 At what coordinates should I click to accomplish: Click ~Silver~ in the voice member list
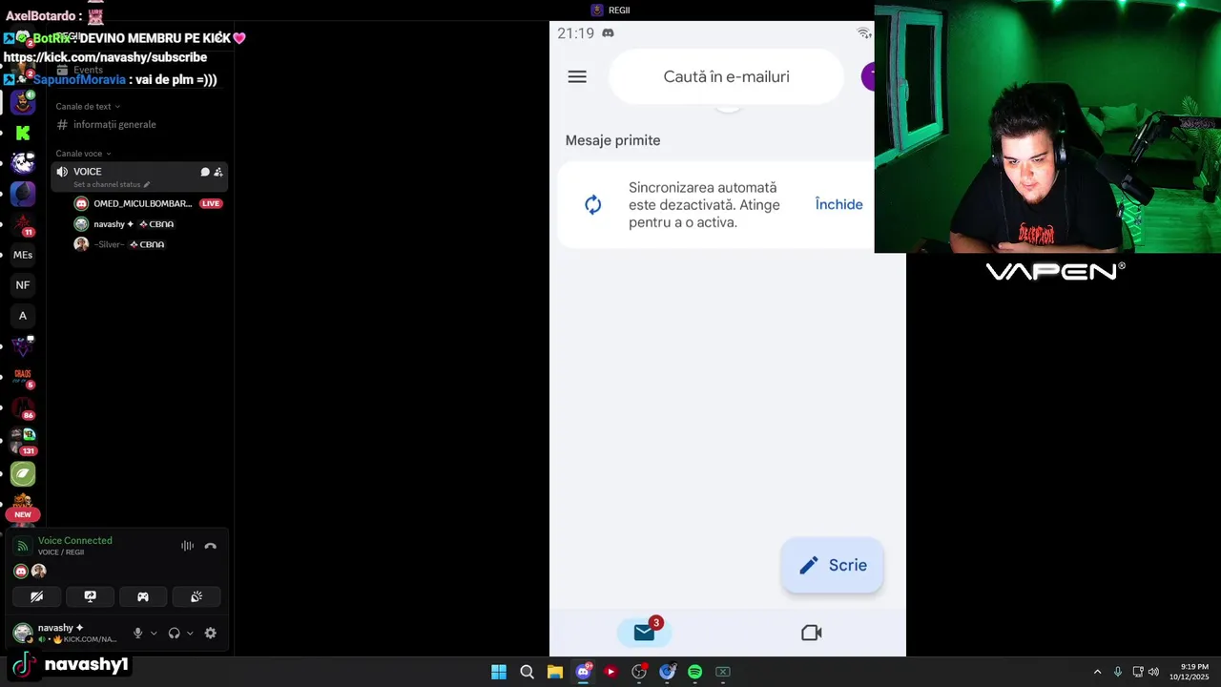pyautogui.click(x=119, y=244)
